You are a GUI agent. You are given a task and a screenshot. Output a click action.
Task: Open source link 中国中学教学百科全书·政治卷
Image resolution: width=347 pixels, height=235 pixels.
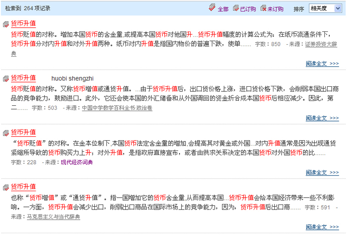click(117, 108)
